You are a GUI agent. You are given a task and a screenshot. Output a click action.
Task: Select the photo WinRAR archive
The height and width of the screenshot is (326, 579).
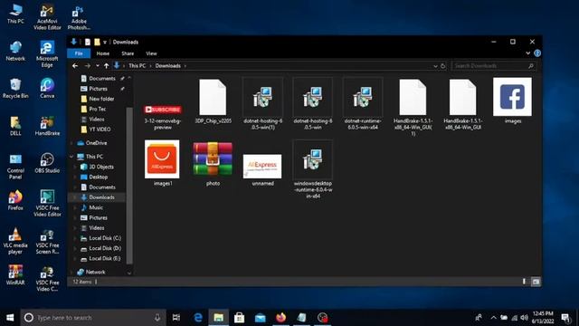tap(213, 163)
